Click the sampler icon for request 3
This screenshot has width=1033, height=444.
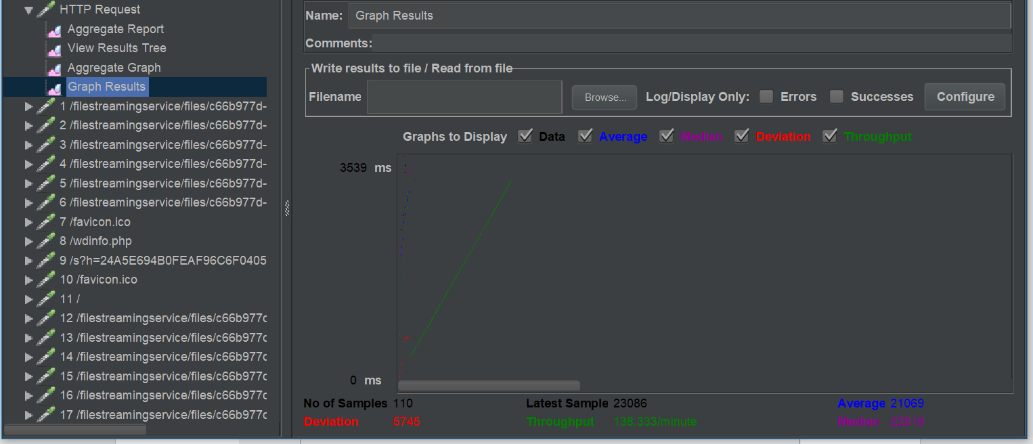pyautogui.click(x=46, y=145)
